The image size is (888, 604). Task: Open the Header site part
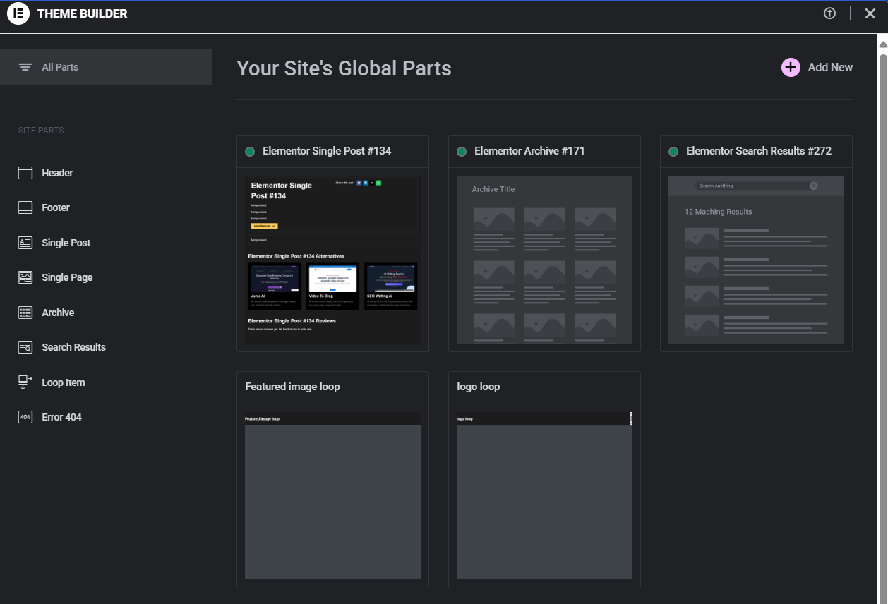[x=57, y=173]
